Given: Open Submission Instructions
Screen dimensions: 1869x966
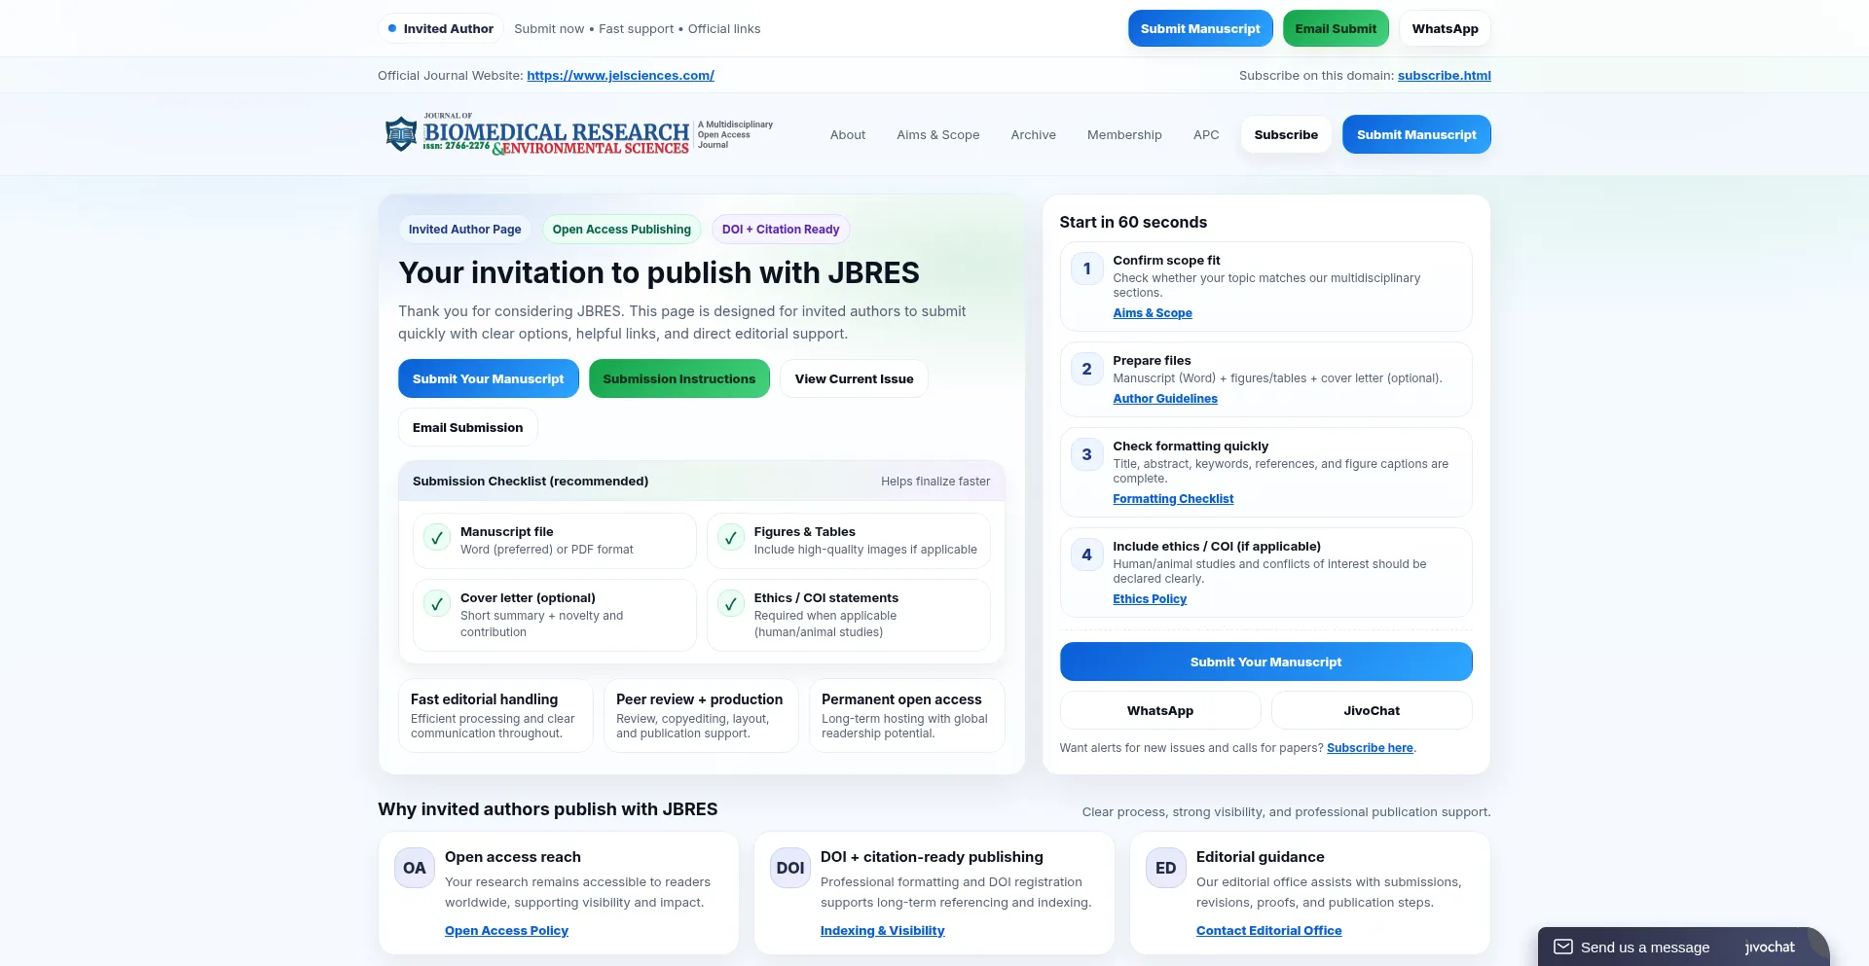Looking at the screenshot, I should pyautogui.click(x=678, y=378).
